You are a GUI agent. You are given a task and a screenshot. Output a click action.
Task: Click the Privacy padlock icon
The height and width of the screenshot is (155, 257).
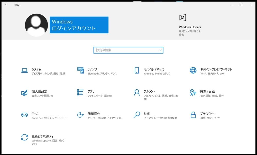(193, 115)
